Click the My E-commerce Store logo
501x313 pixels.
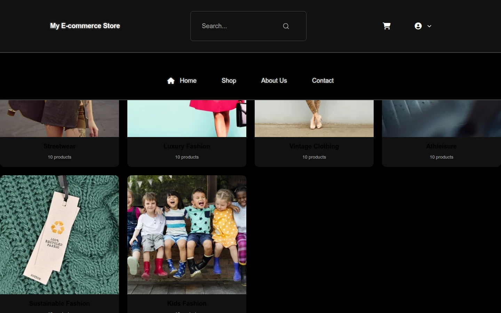click(x=85, y=26)
